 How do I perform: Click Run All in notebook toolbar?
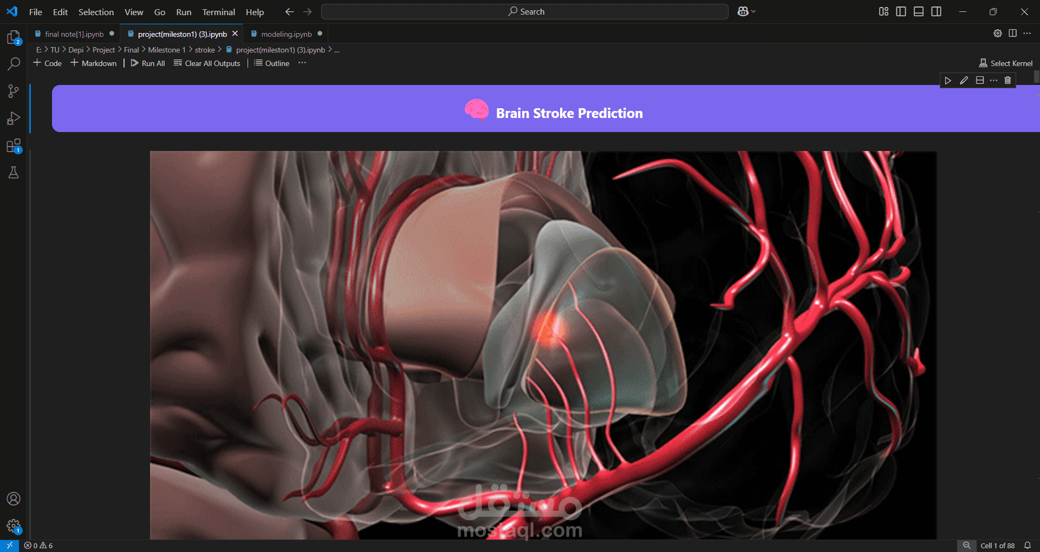coord(148,63)
